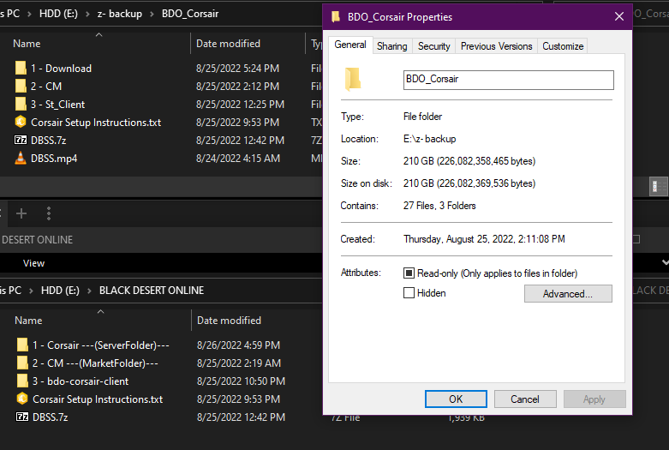This screenshot has width=669, height=450.
Task: Click date 8/25/2022 10:50 PM
Action: [241, 381]
